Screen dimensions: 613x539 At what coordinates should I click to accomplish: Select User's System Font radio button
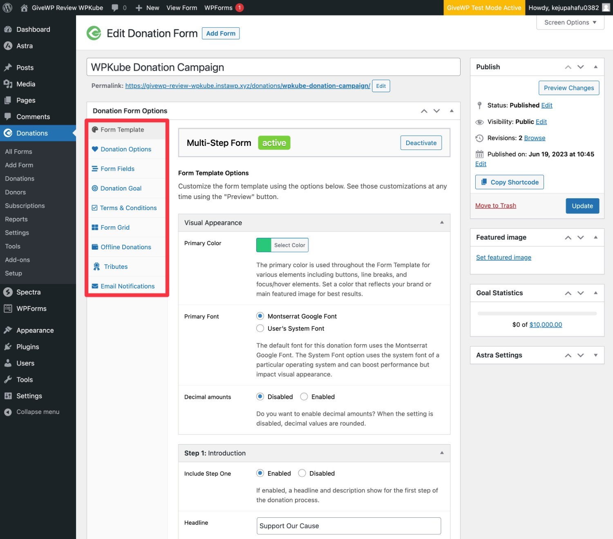click(x=260, y=328)
